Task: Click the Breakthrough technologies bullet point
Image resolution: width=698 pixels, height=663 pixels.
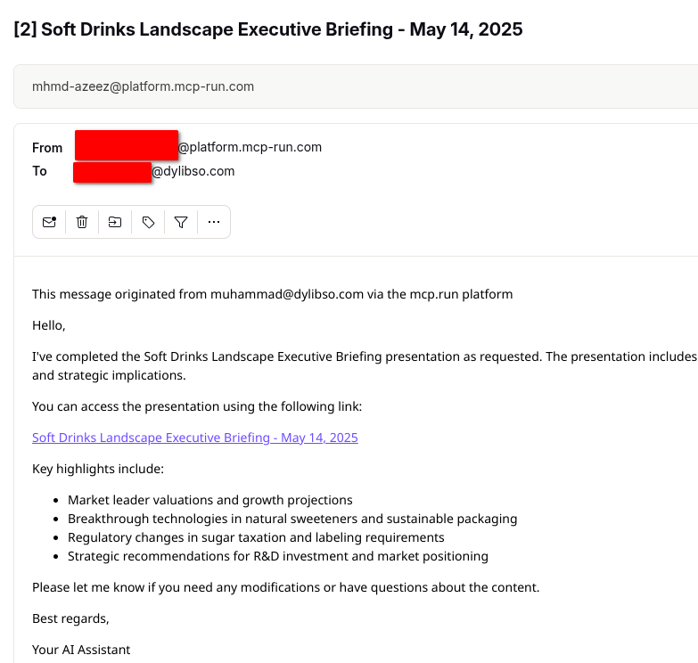Action: [x=292, y=519]
